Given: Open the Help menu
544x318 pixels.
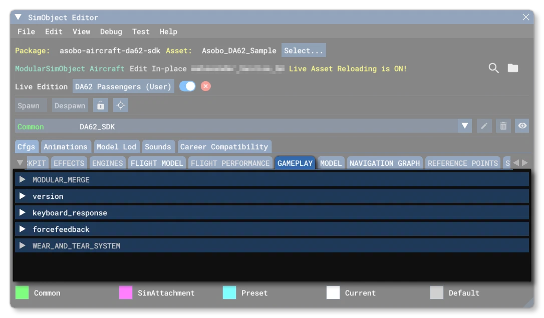Looking at the screenshot, I should [169, 32].
